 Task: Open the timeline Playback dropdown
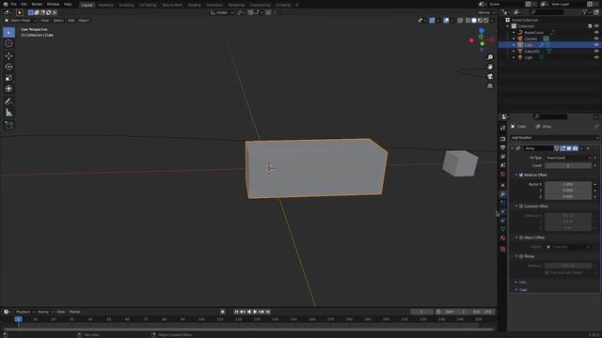pos(25,312)
